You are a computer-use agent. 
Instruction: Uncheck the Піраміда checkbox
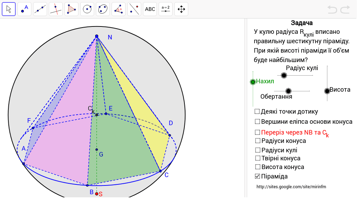click(258, 176)
